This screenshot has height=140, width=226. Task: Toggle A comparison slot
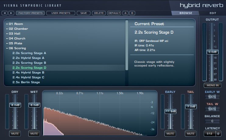pyautogui.click(x=125, y=13)
